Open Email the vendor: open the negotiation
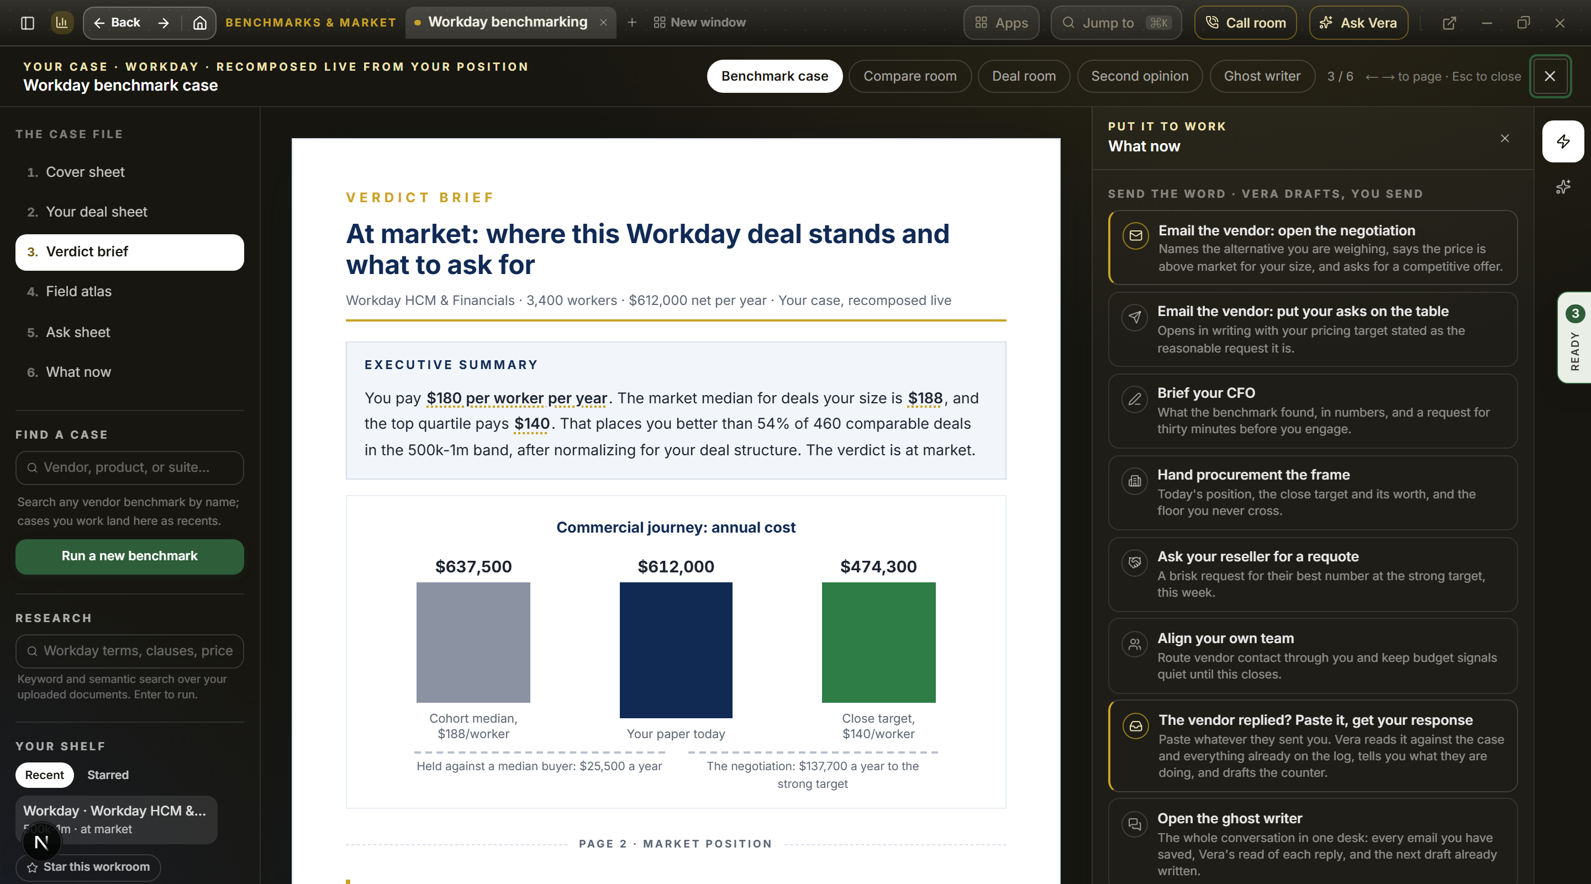This screenshot has height=884, width=1591. [x=1313, y=248]
